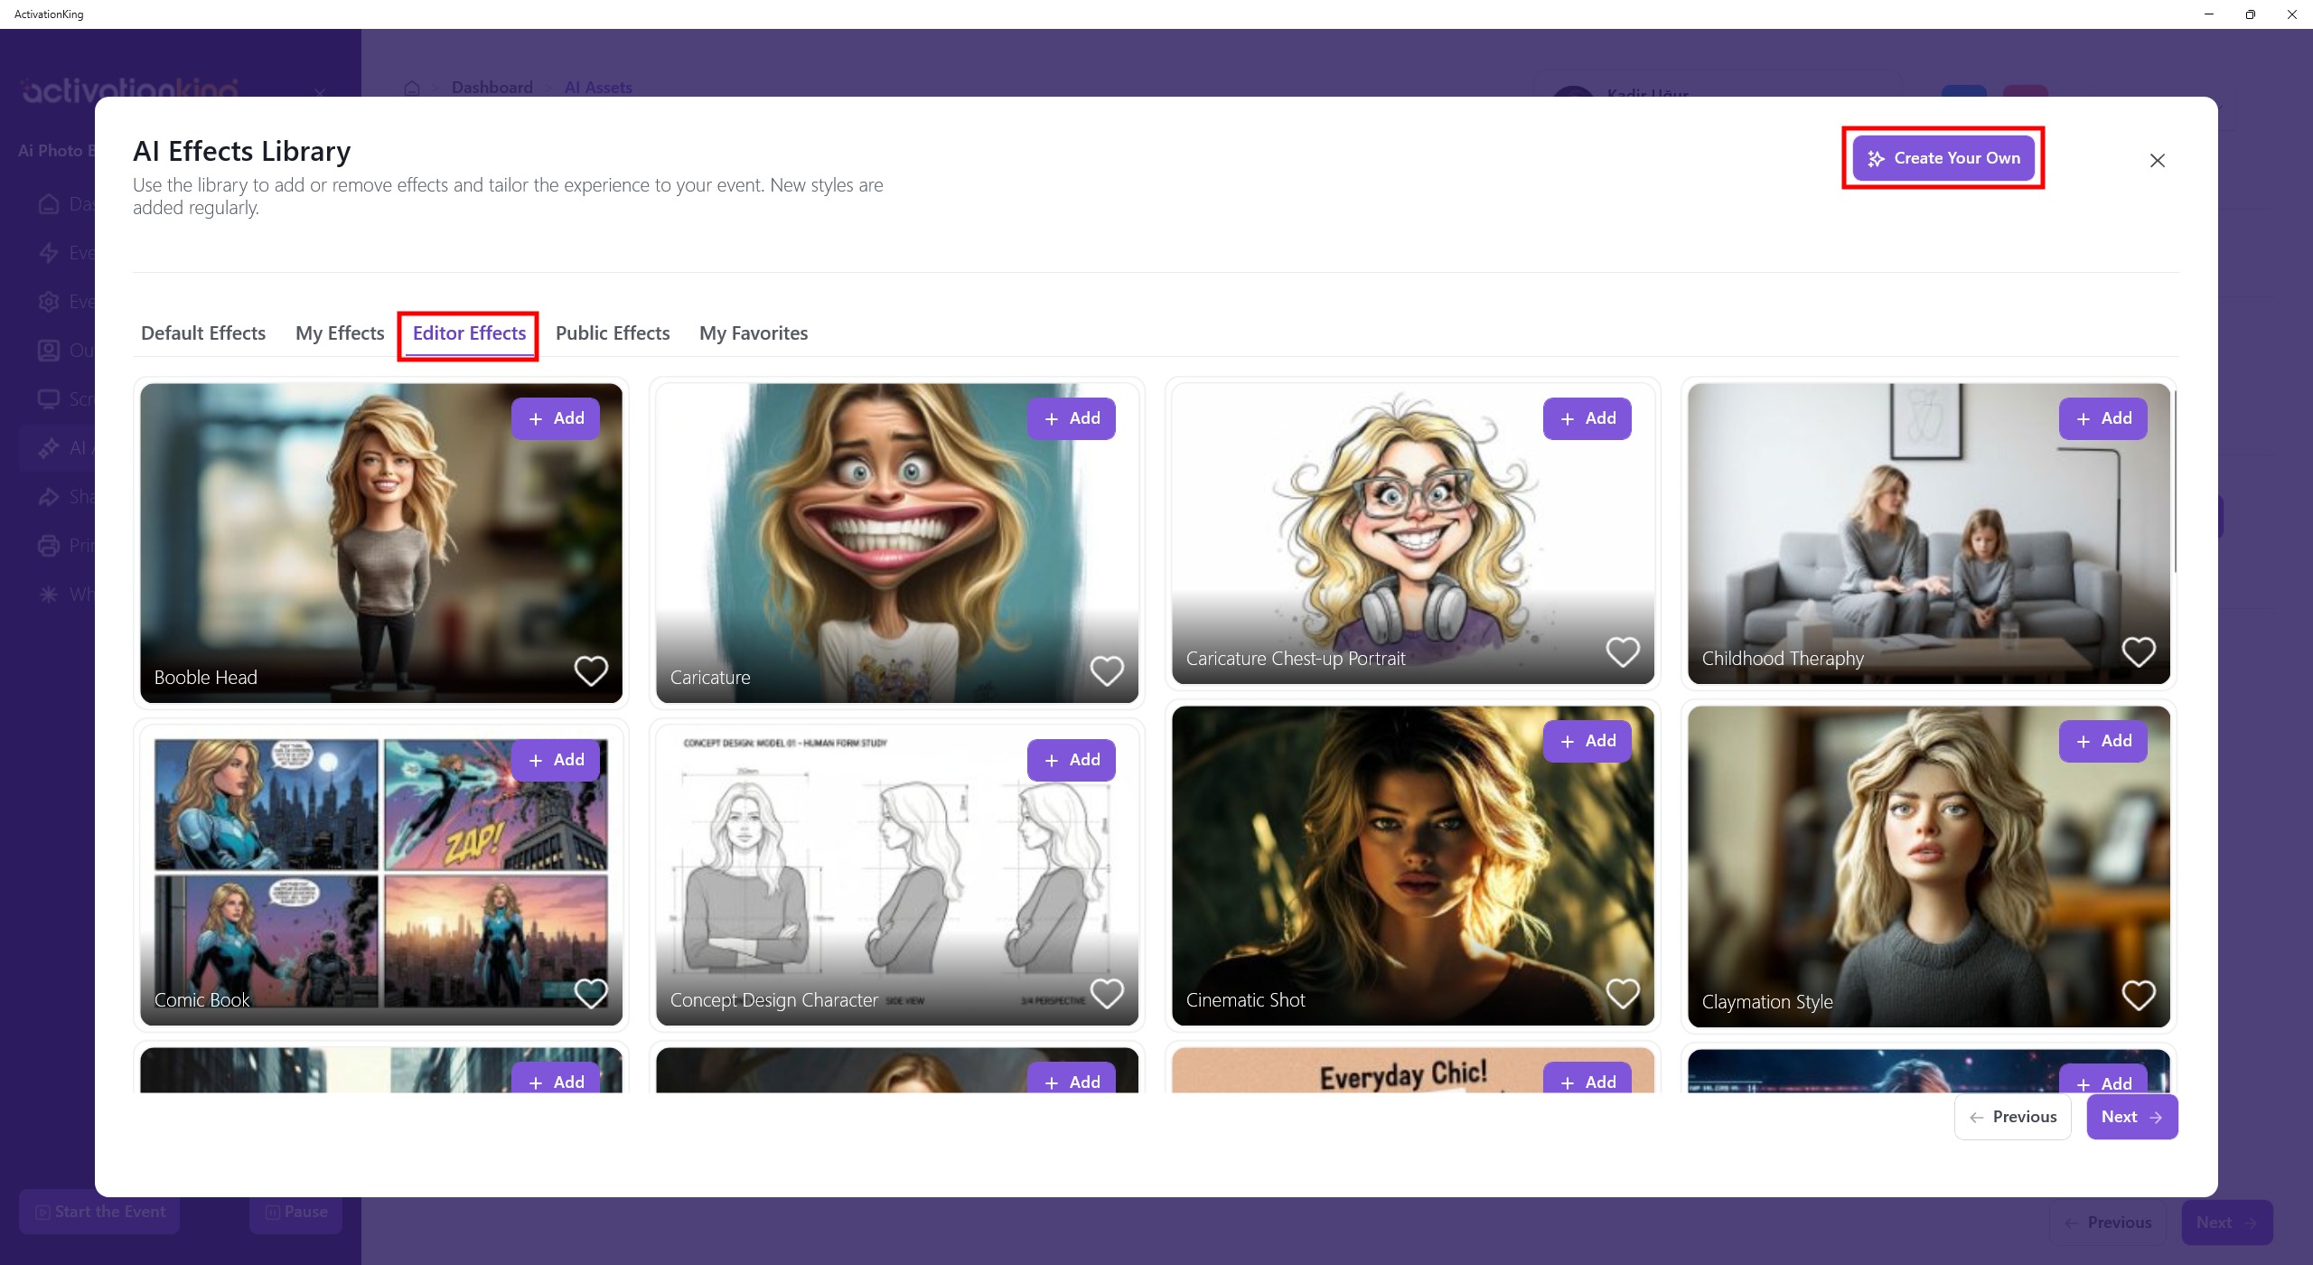Favorite the Booble Head effect heart
The width and height of the screenshot is (2313, 1265).
point(591,670)
